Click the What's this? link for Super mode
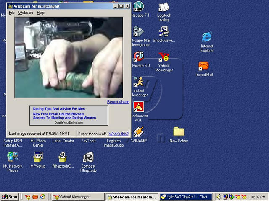This screenshot has width=269, height=201. (119, 134)
